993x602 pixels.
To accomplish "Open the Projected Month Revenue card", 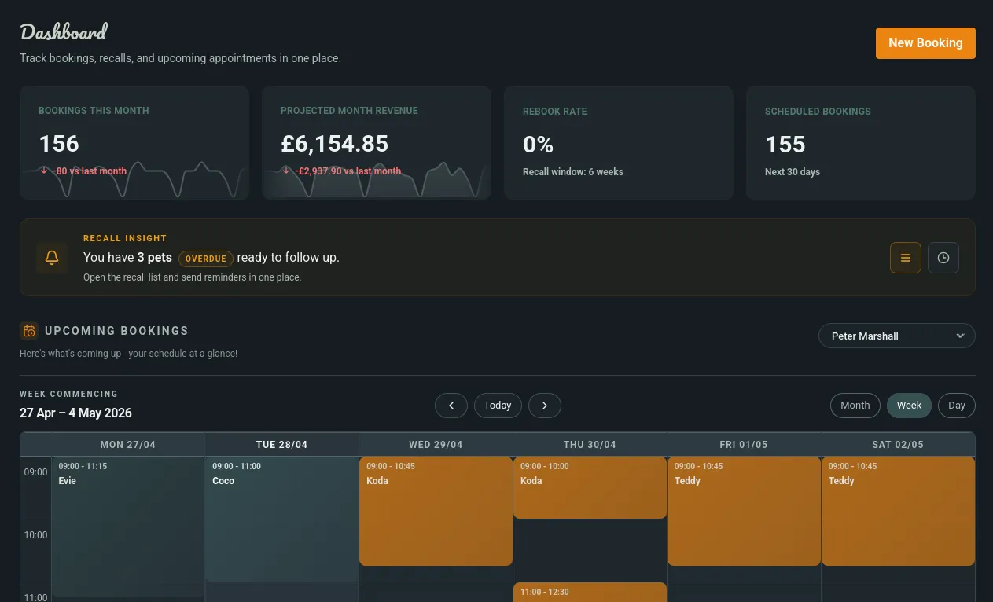I will tap(377, 143).
